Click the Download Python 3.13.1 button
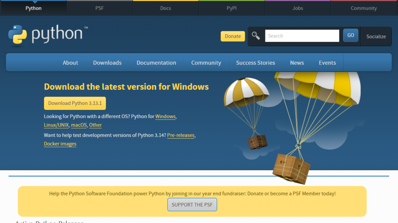The height and width of the screenshot is (223, 398). coord(75,103)
